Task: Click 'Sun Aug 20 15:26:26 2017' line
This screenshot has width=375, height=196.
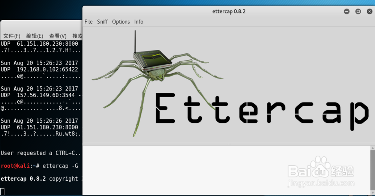Action: [39, 121]
